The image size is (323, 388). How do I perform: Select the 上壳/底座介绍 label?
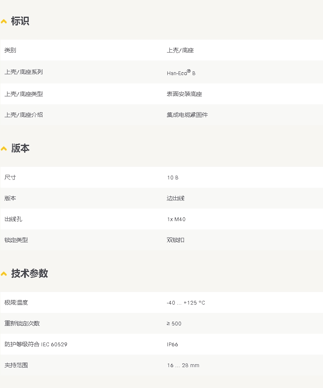(23, 115)
